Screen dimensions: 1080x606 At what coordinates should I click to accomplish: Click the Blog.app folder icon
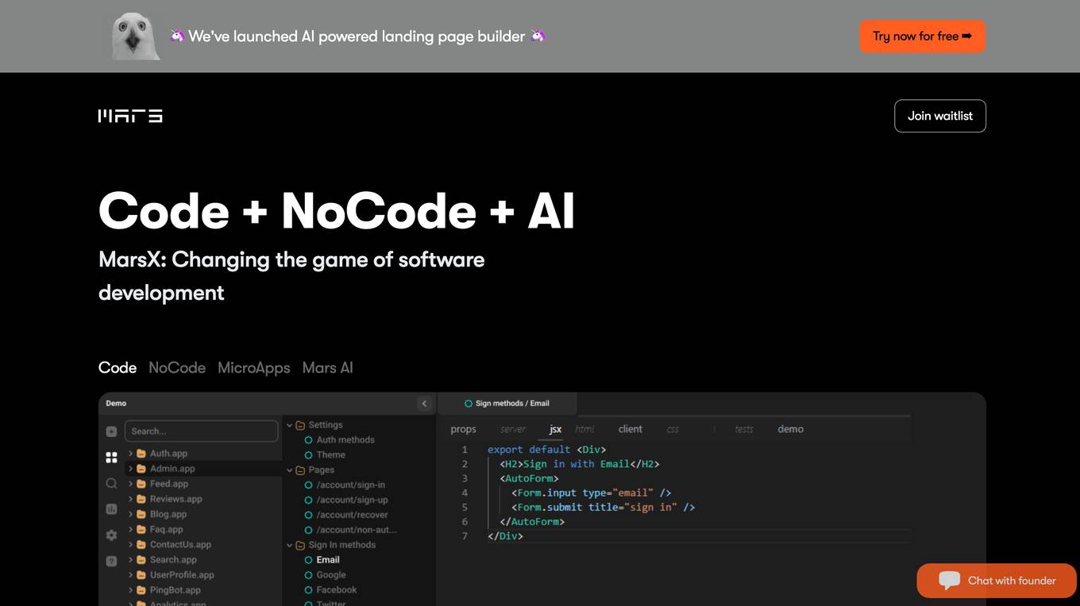141,514
